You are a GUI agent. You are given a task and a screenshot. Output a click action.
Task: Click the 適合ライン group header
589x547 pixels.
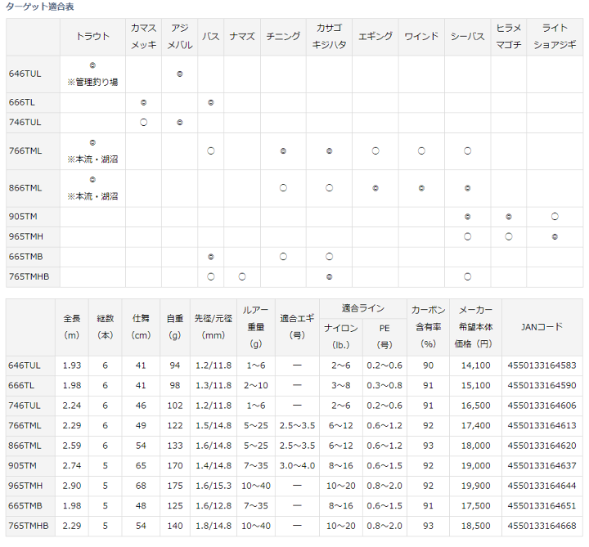point(363,308)
